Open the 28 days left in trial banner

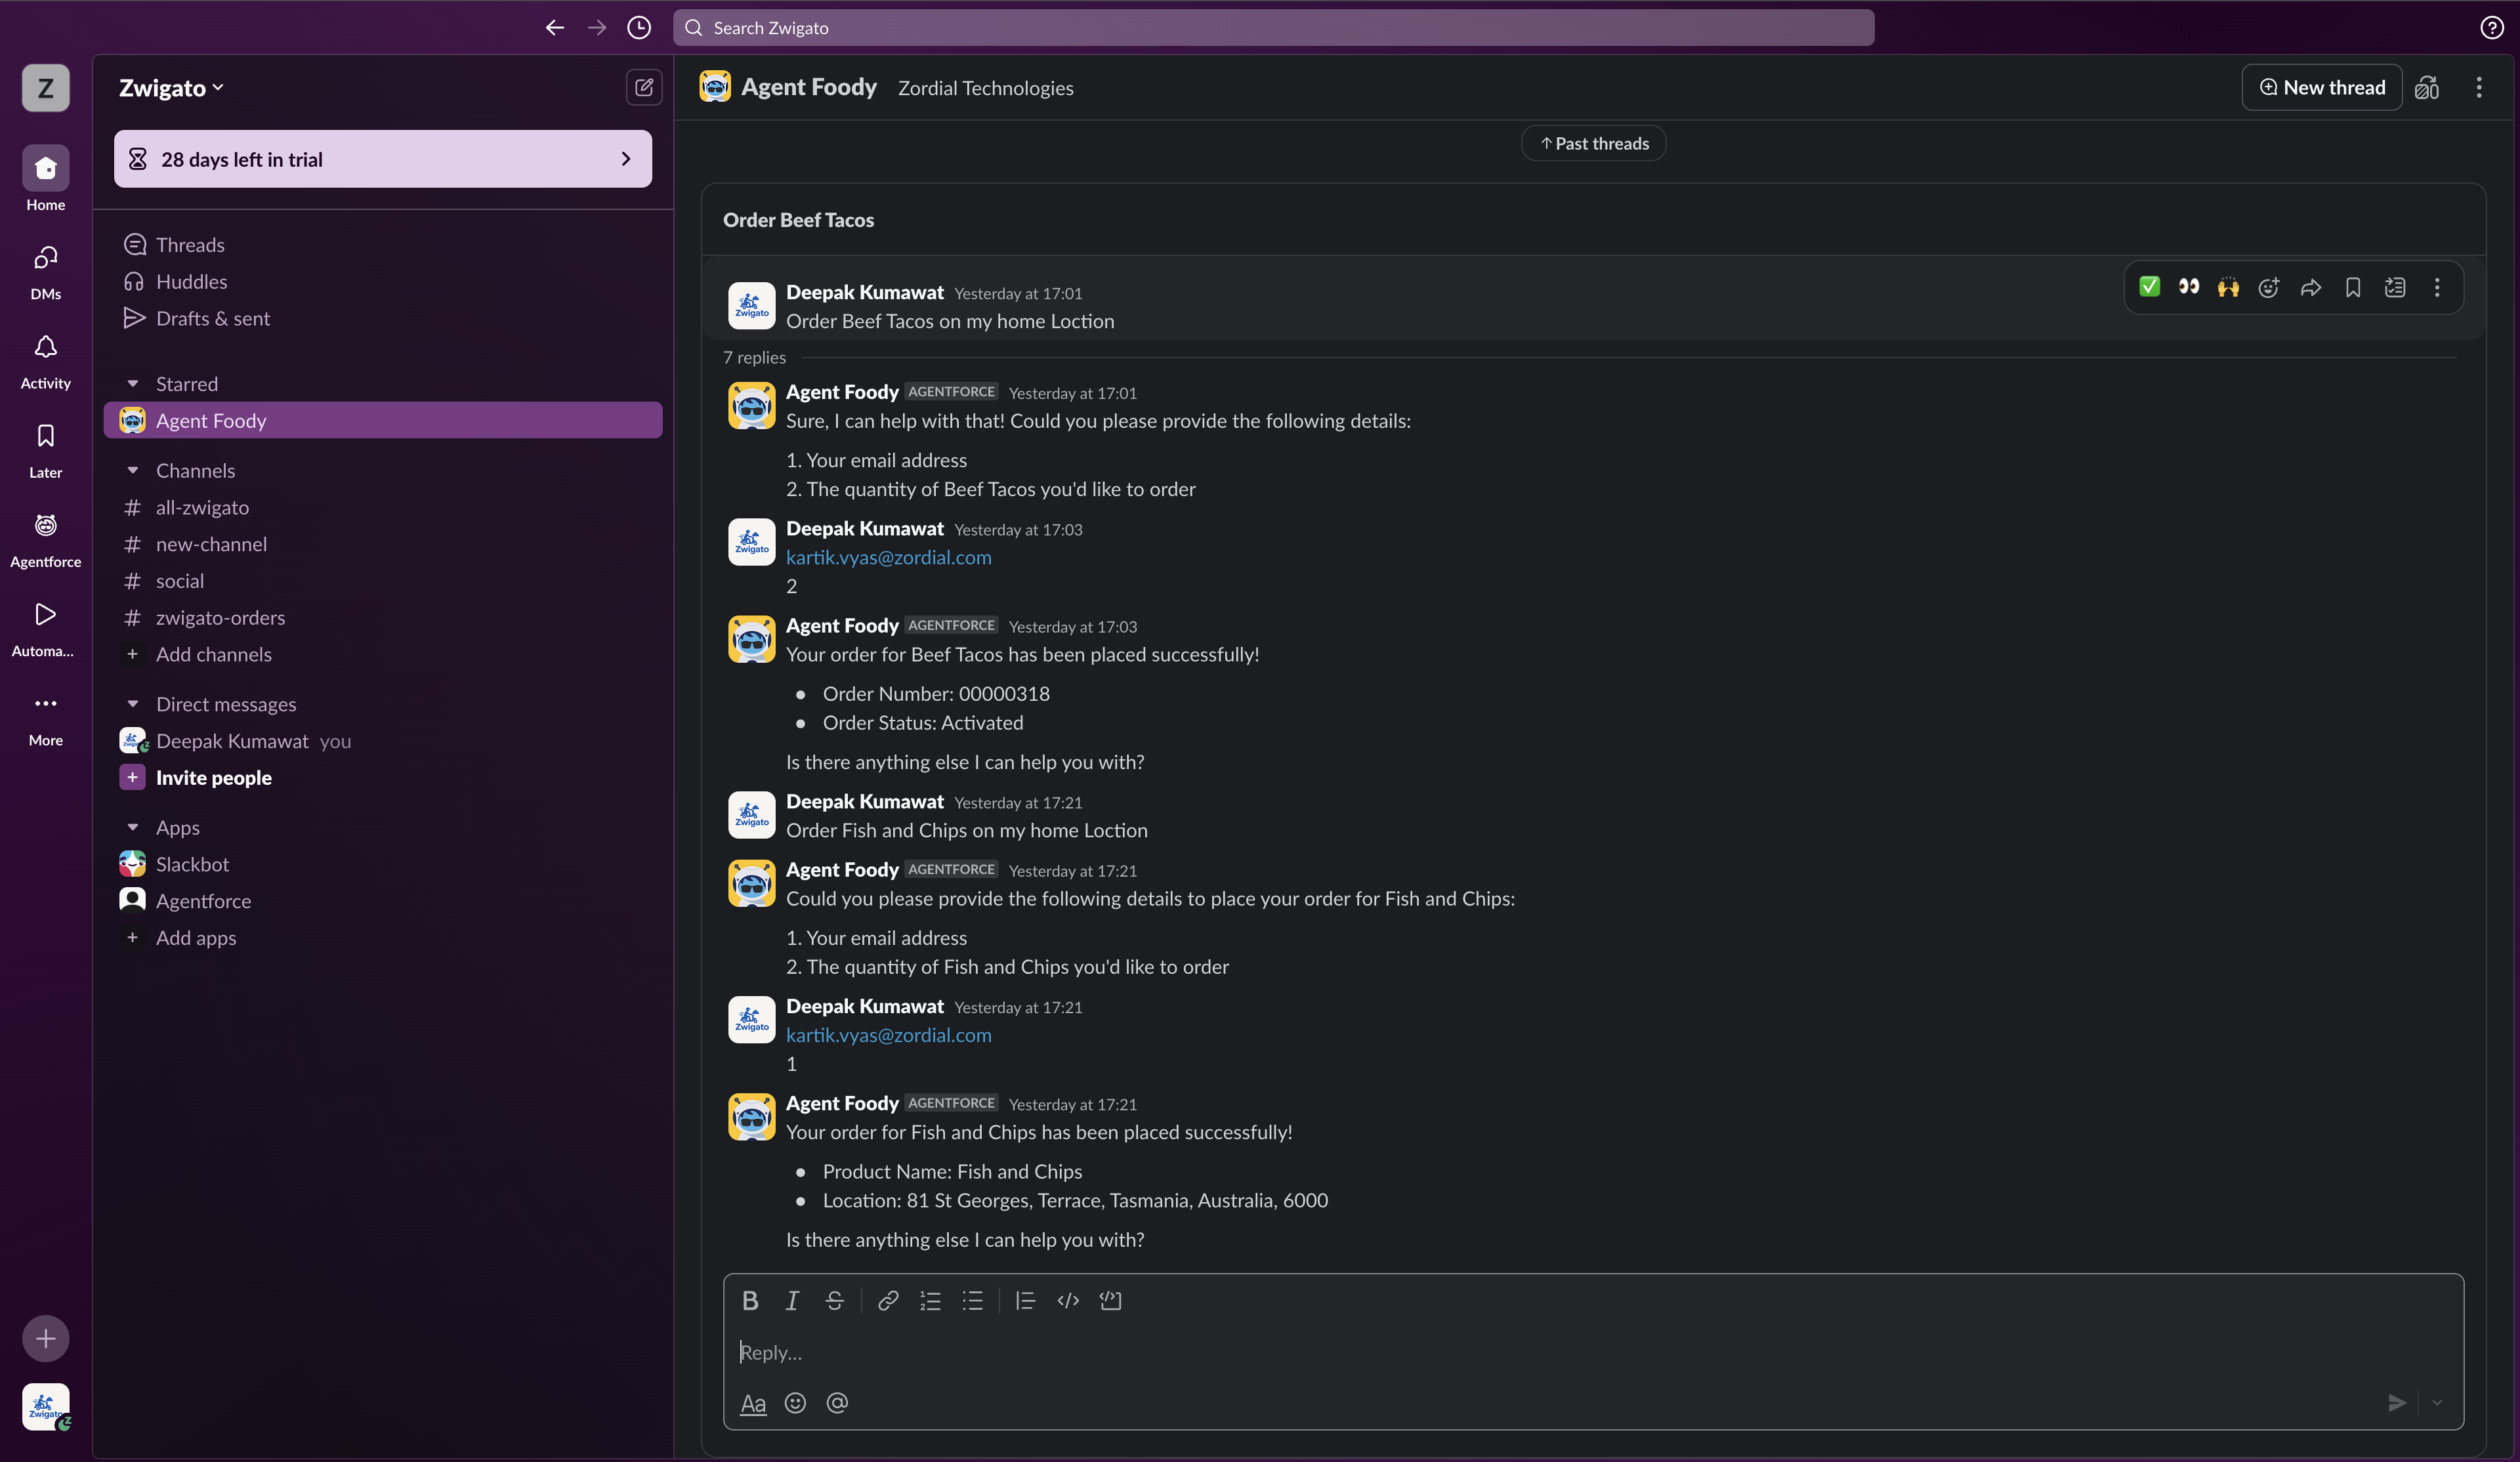[x=382, y=159]
